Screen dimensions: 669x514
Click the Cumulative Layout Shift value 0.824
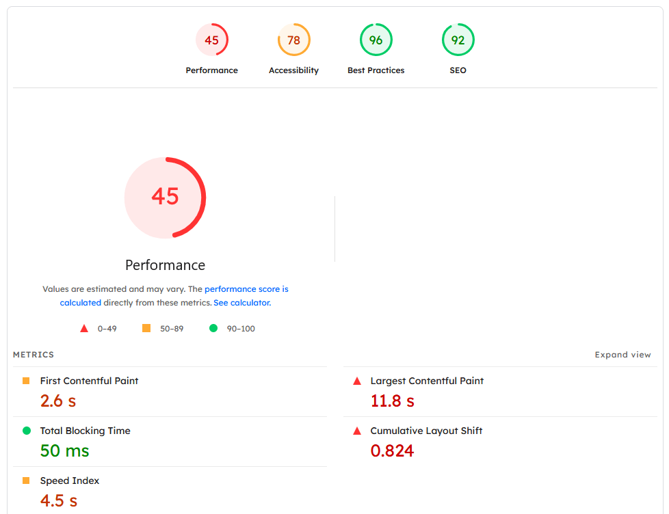pos(392,451)
